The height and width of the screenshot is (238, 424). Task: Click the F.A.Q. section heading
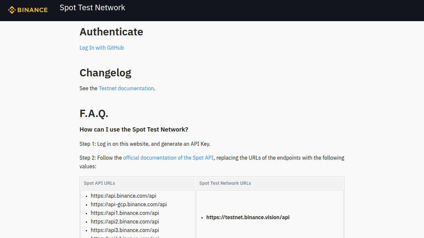pos(94,113)
